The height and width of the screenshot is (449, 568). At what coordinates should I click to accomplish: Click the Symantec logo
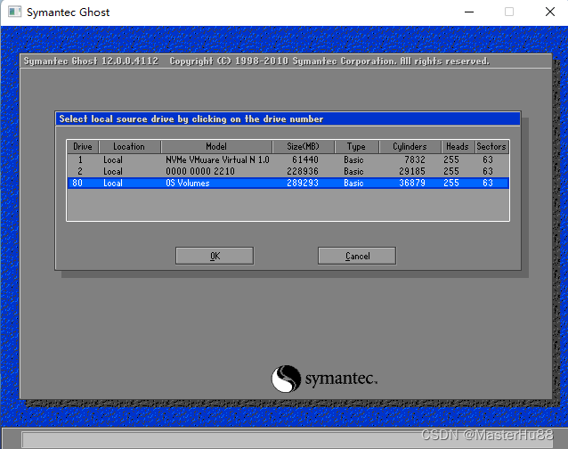pos(324,379)
